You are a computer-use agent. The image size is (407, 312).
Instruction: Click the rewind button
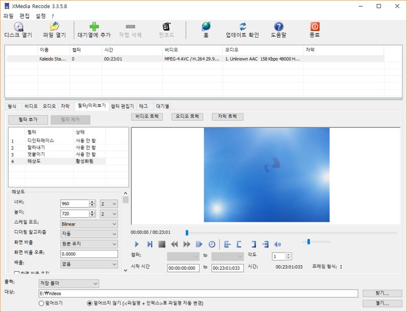pos(175,244)
